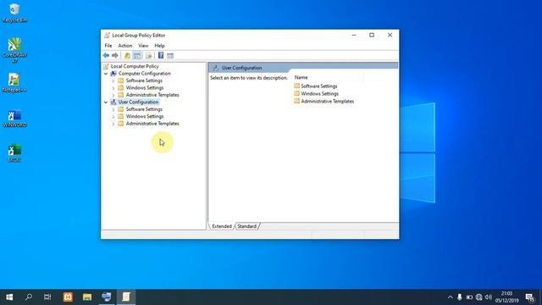542x305 pixels.
Task: Click the XAMPP taskbar icon
Action: coord(68,297)
